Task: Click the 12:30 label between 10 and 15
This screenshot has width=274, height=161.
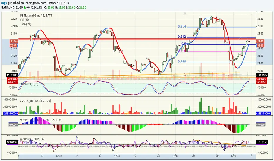Action: (x=59, y=156)
